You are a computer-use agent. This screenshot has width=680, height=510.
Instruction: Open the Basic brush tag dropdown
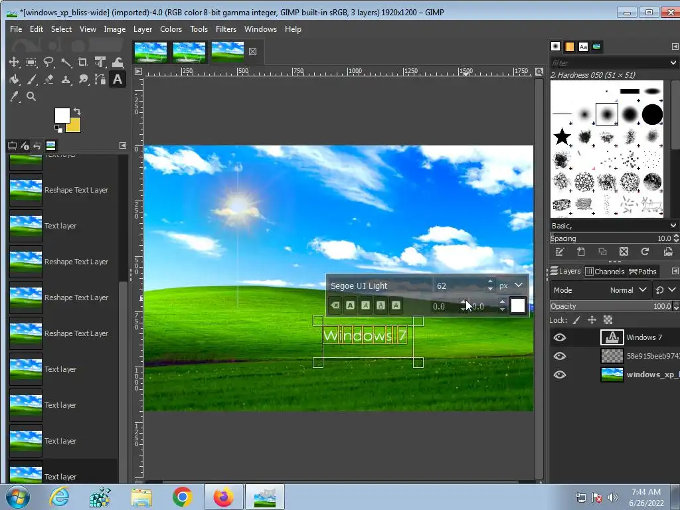click(673, 226)
